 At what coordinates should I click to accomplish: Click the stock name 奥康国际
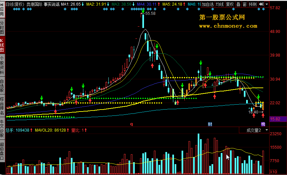[34, 4]
